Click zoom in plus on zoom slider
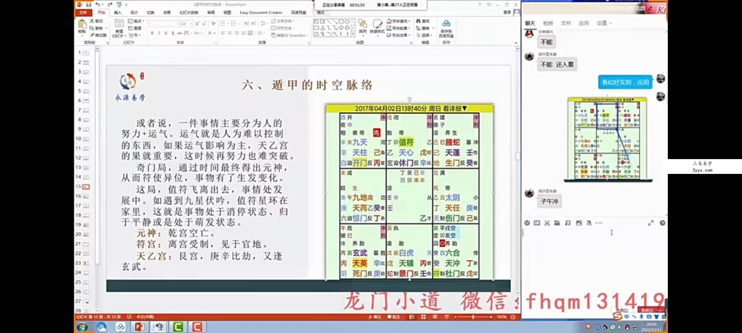742x333 pixels. pos(491,317)
